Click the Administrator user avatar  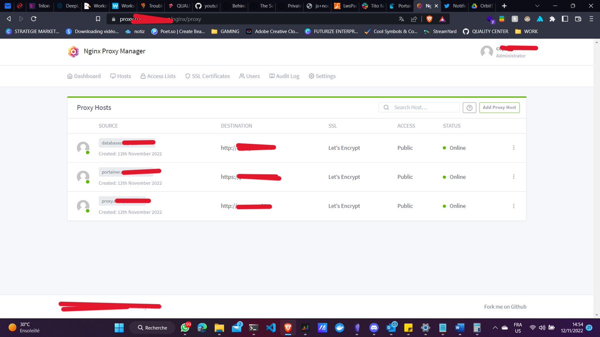(x=486, y=51)
